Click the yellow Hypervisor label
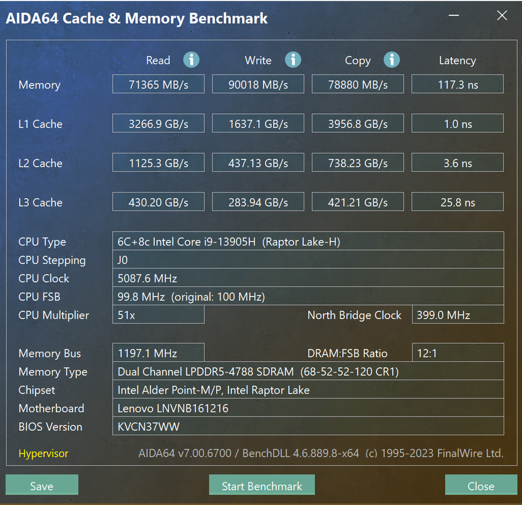This screenshot has width=522, height=505. (x=43, y=453)
